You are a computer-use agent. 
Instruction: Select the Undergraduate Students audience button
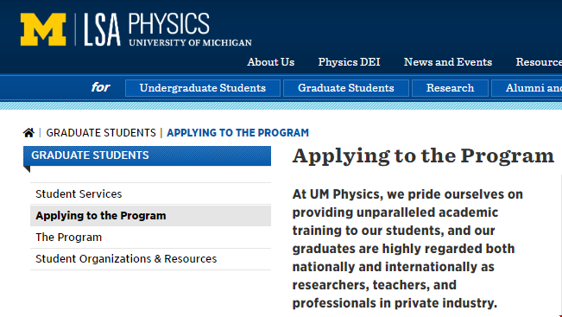[x=203, y=88]
